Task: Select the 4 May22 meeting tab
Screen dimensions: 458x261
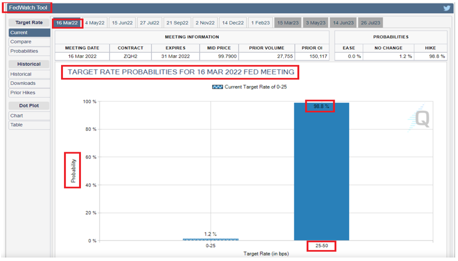Action: 95,23
